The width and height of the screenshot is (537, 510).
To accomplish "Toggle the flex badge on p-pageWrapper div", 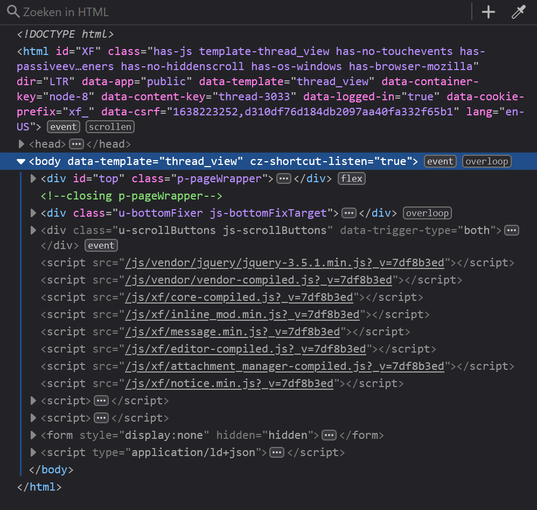I will (352, 178).
